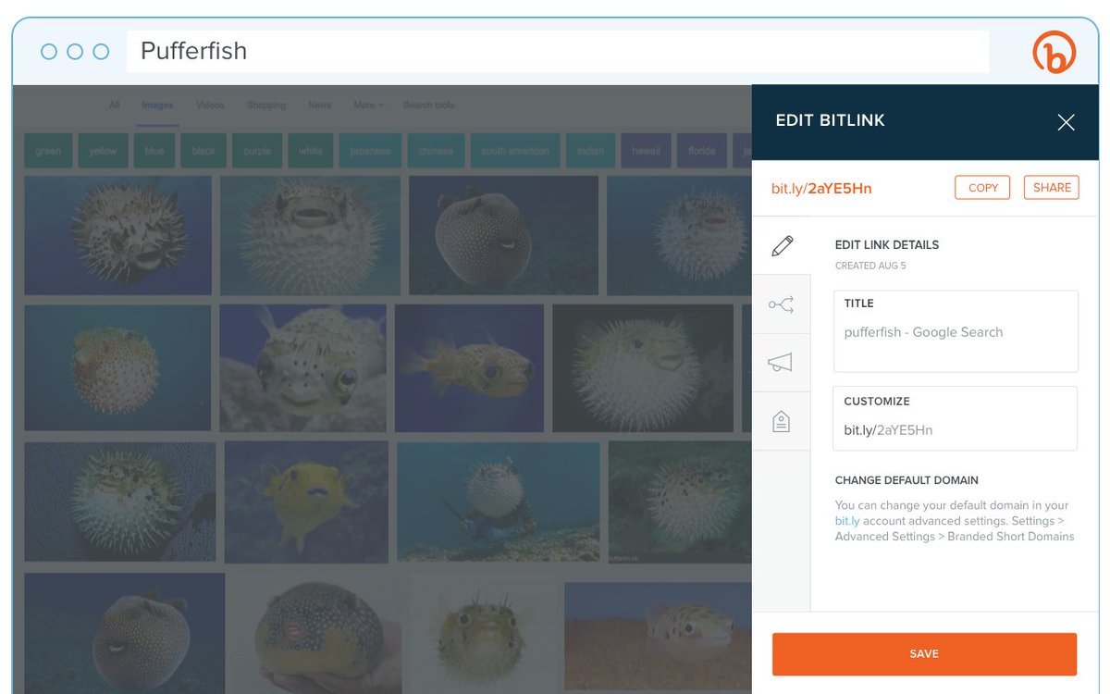Switch to the Videos search tab

(210, 105)
